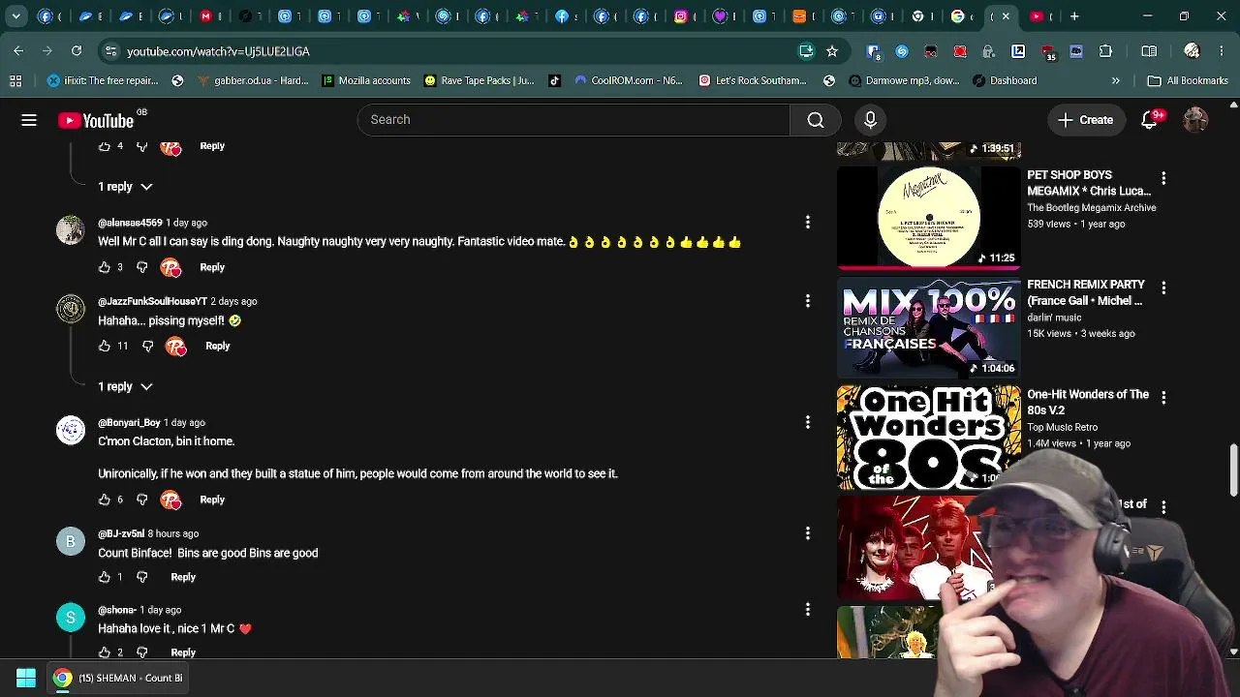
Task: Open the PET SHOP BOYS MEGAMIX thumbnail
Action: pyautogui.click(x=928, y=218)
